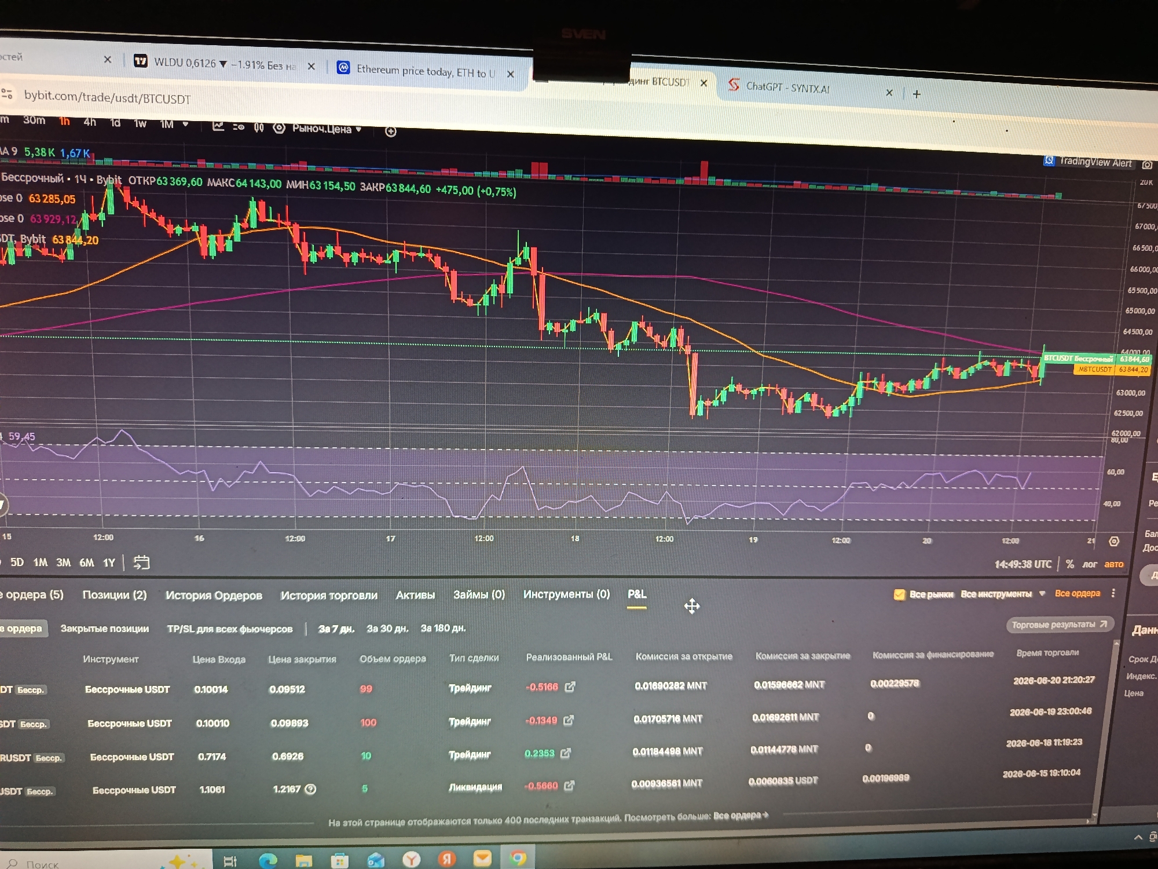Image resolution: width=1158 pixels, height=869 pixels.
Task: Switch to 'Активы' tab
Action: pyautogui.click(x=415, y=595)
